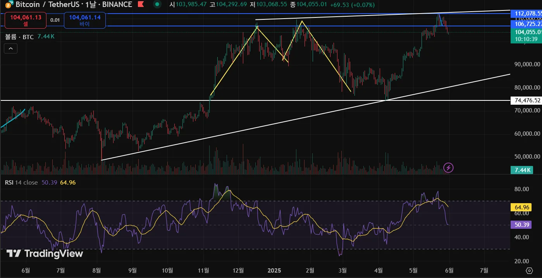Collapse the indicator legend with chevron button
Image resolution: width=542 pixels, height=278 pixels.
pos(10,48)
